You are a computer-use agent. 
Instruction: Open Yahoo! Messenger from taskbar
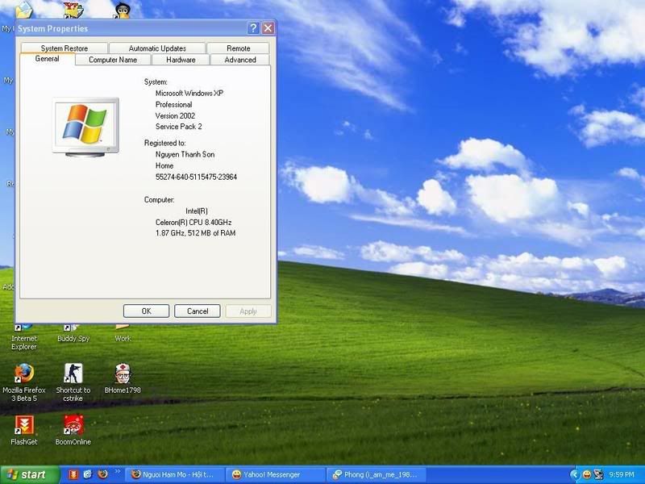[x=275, y=475]
